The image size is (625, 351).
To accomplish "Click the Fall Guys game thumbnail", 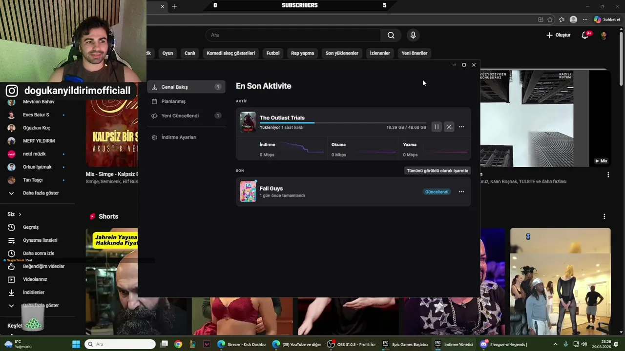I will [x=248, y=192].
